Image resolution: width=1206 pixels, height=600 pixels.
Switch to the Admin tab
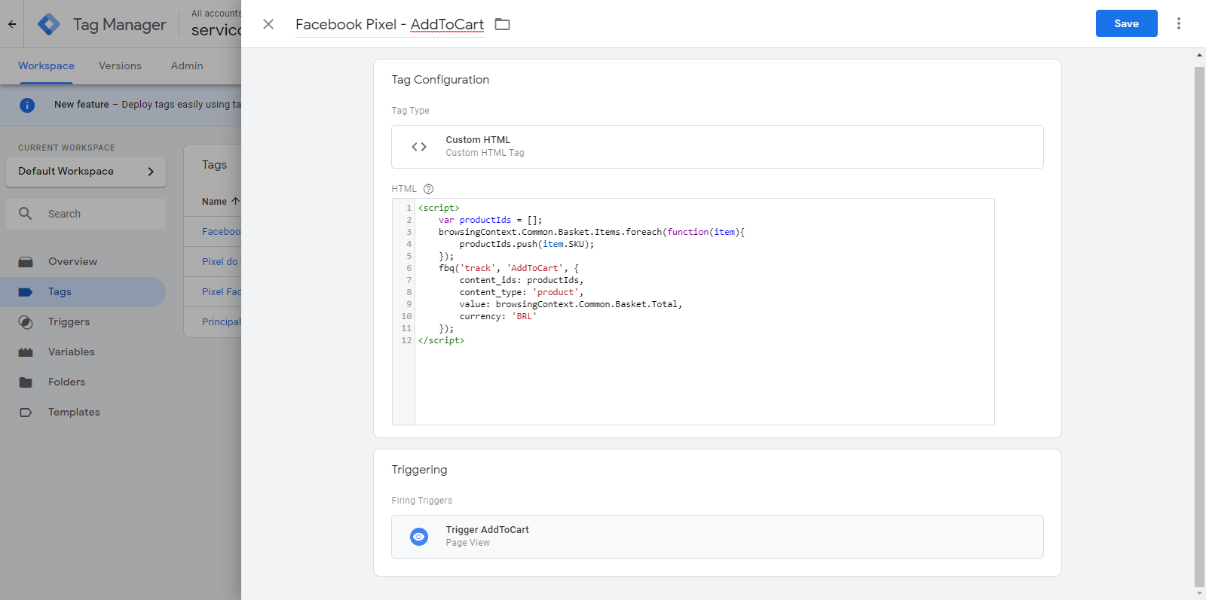[x=187, y=66]
